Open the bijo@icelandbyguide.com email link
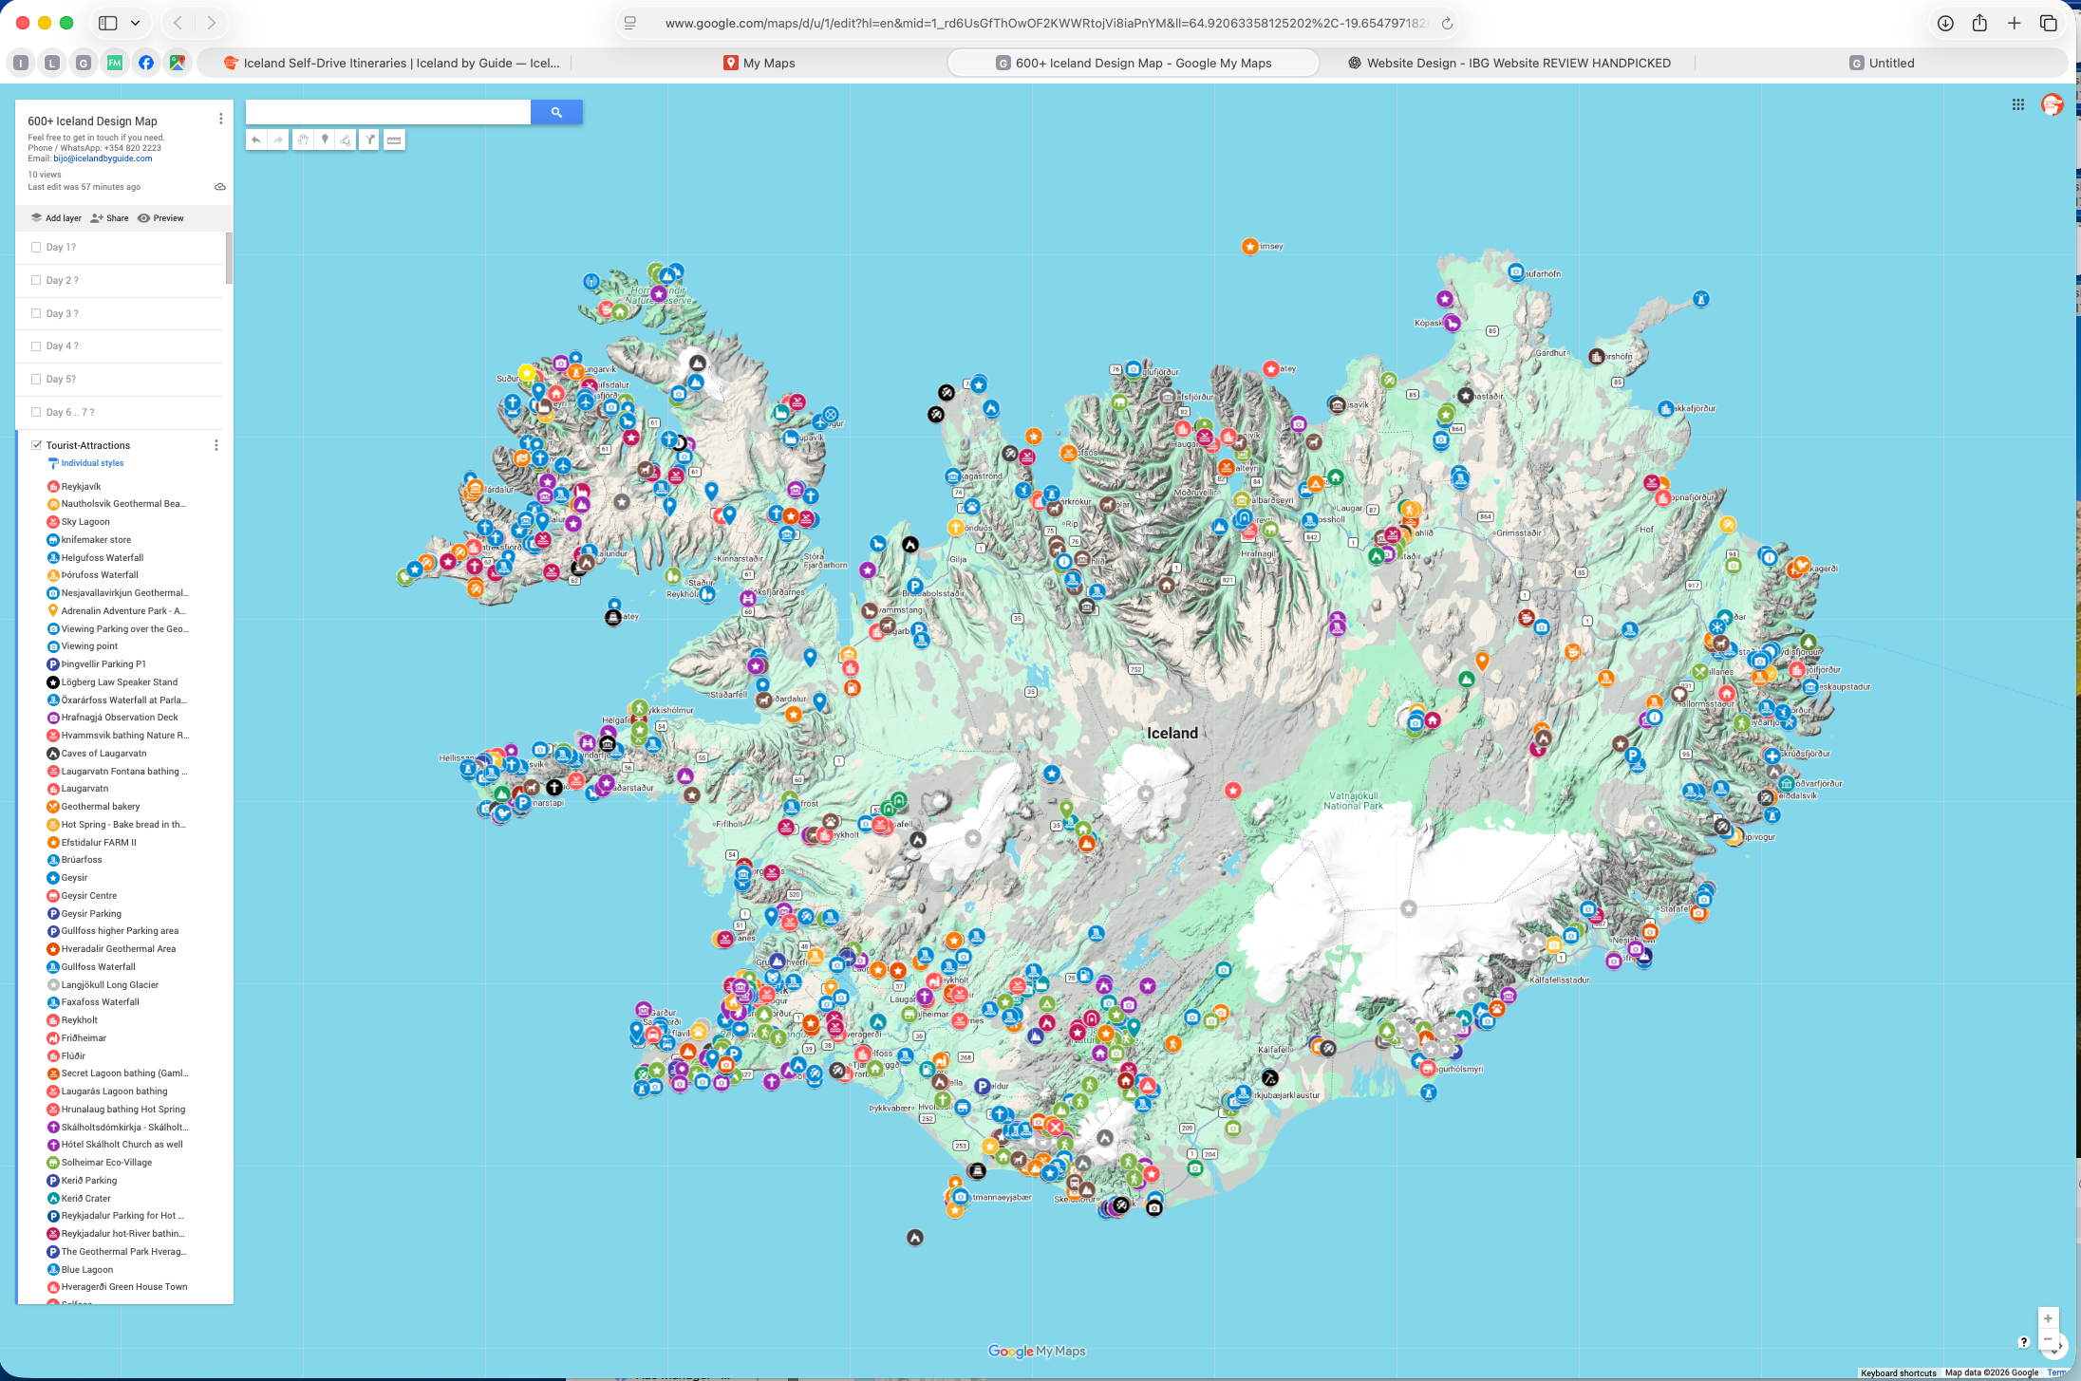 point(103,159)
